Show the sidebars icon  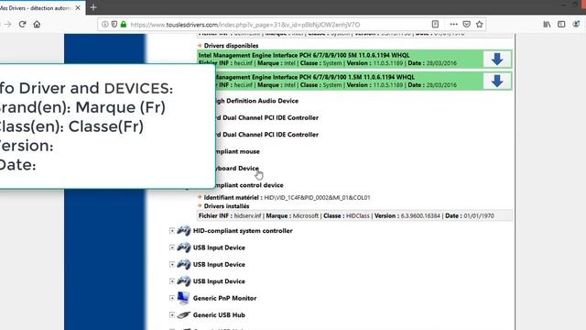pyautogui.click(x=561, y=25)
